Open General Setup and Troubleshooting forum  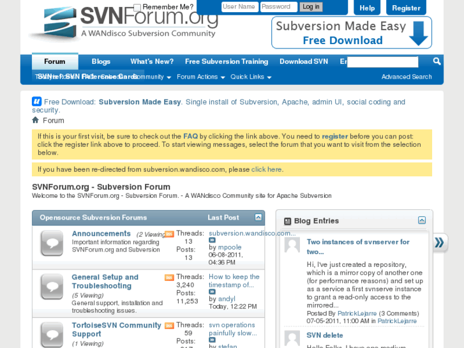coord(105,282)
